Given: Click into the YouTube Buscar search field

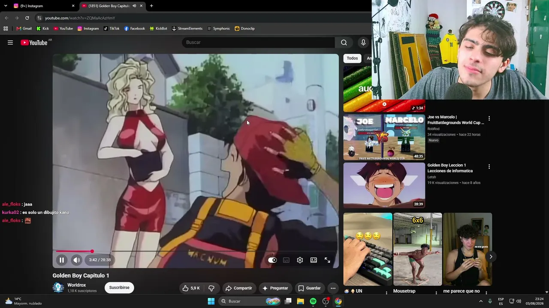Looking at the screenshot, I should pos(258,42).
